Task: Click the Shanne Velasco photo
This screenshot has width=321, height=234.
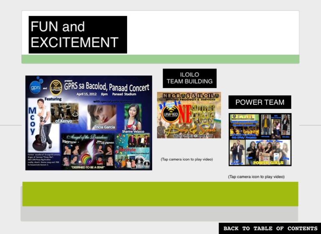Action: point(132,117)
